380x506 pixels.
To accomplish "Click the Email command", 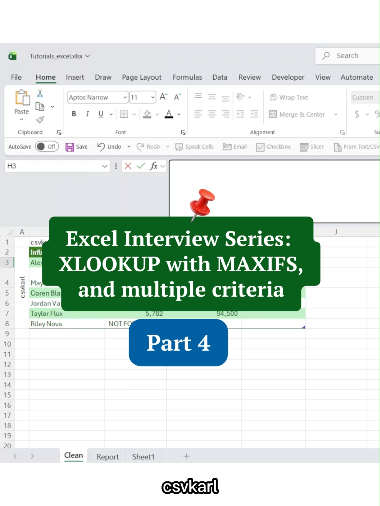I will [235, 147].
